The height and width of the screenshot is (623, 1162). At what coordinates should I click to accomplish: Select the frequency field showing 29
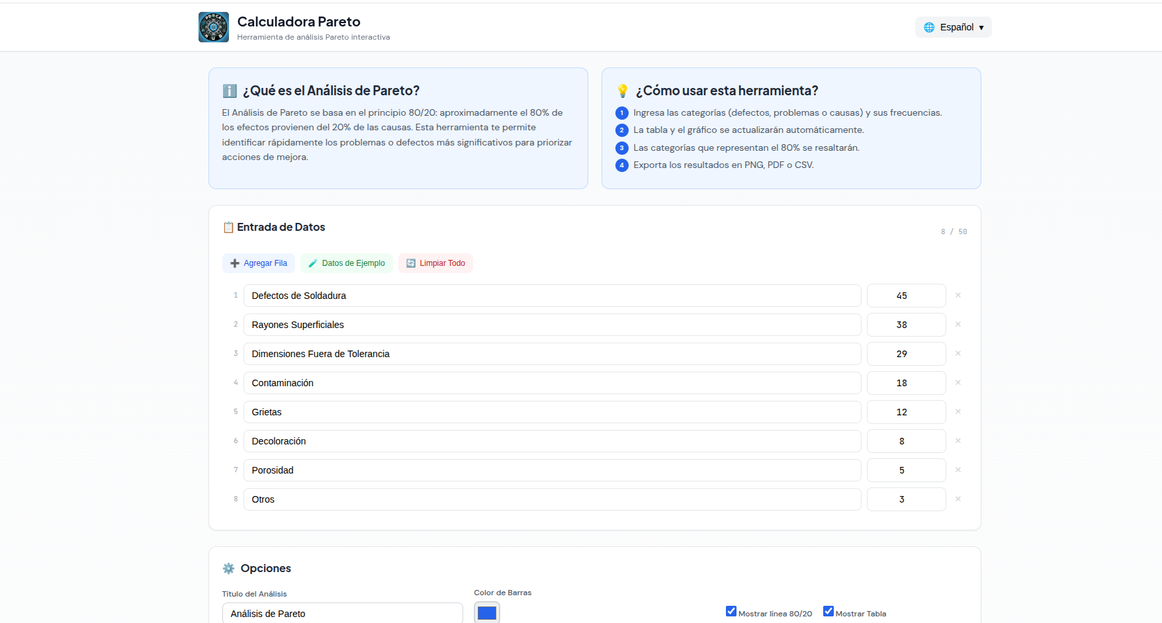point(906,354)
